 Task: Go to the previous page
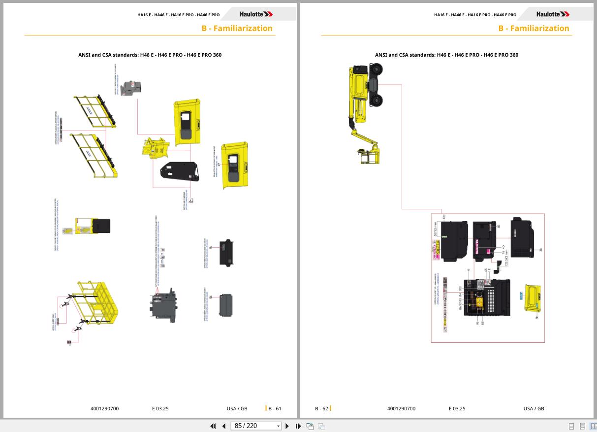pyautogui.click(x=224, y=426)
